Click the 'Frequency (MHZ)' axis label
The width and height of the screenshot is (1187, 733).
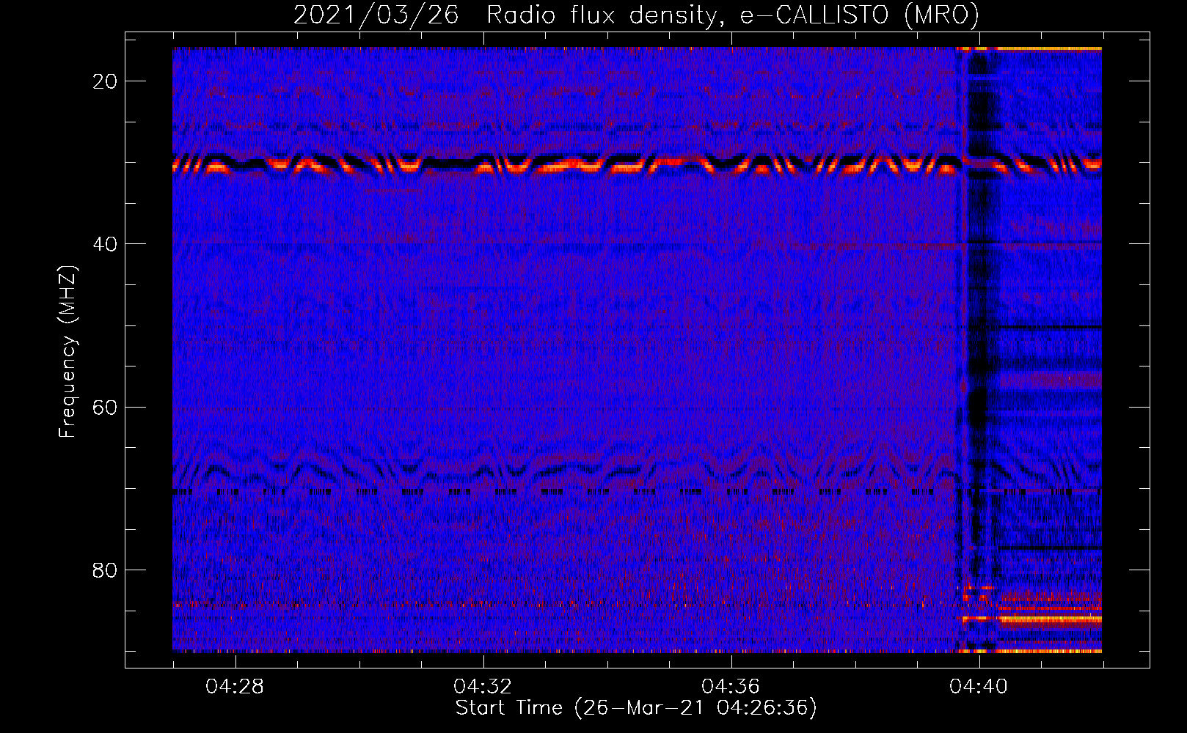click(x=67, y=352)
